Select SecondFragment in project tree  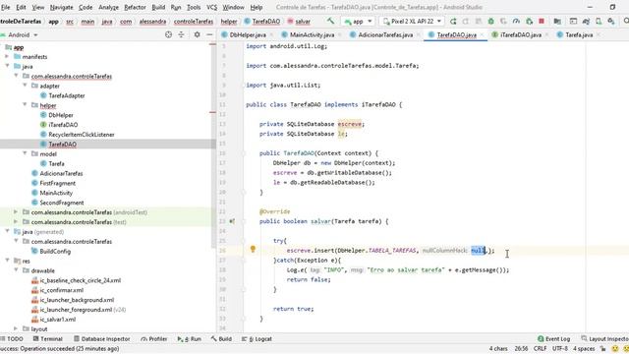(x=62, y=203)
